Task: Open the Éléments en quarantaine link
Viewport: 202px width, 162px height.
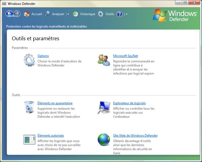Action: pos(55,103)
